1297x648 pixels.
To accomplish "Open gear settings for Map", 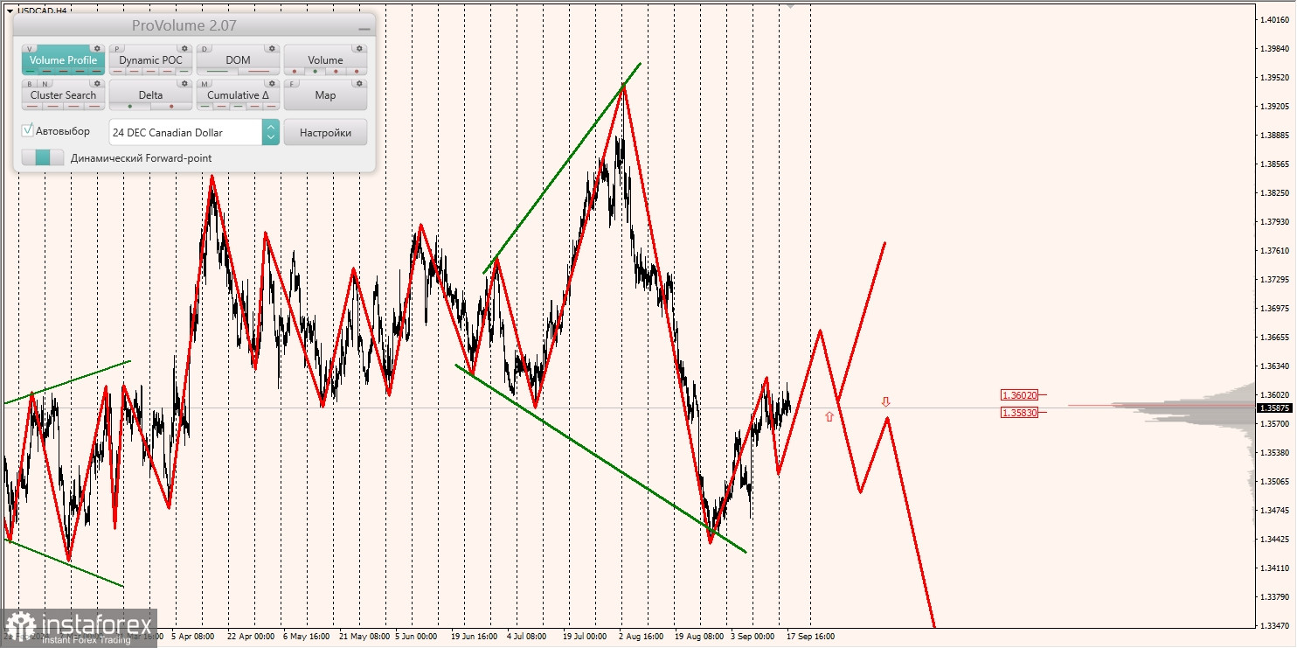I will click(359, 84).
